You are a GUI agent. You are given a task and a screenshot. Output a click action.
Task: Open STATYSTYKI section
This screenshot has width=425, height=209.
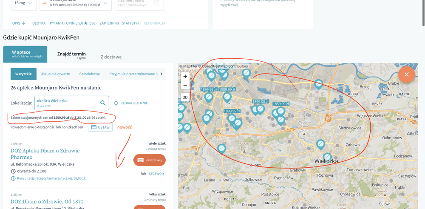131,23
